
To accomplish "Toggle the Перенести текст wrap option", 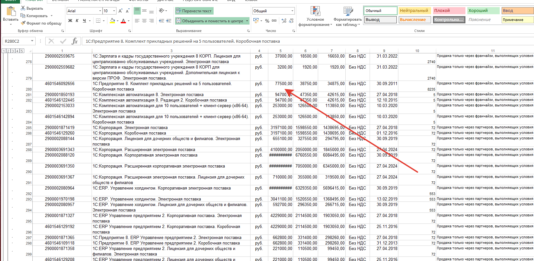I will coord(194,11).
